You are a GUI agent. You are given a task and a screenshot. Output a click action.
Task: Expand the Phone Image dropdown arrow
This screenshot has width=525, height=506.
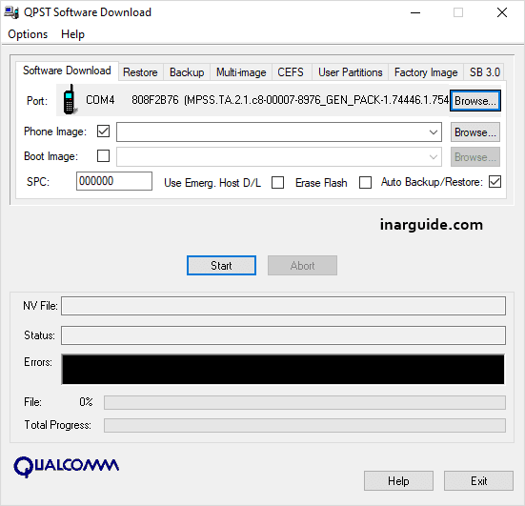click(434, 132)
